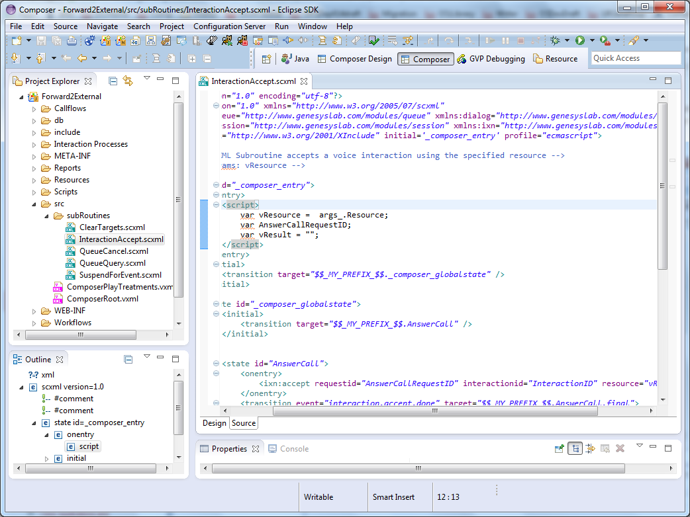Collapse the src folder
This screenshot has height=517, width=690.
(x=34, y=204)
